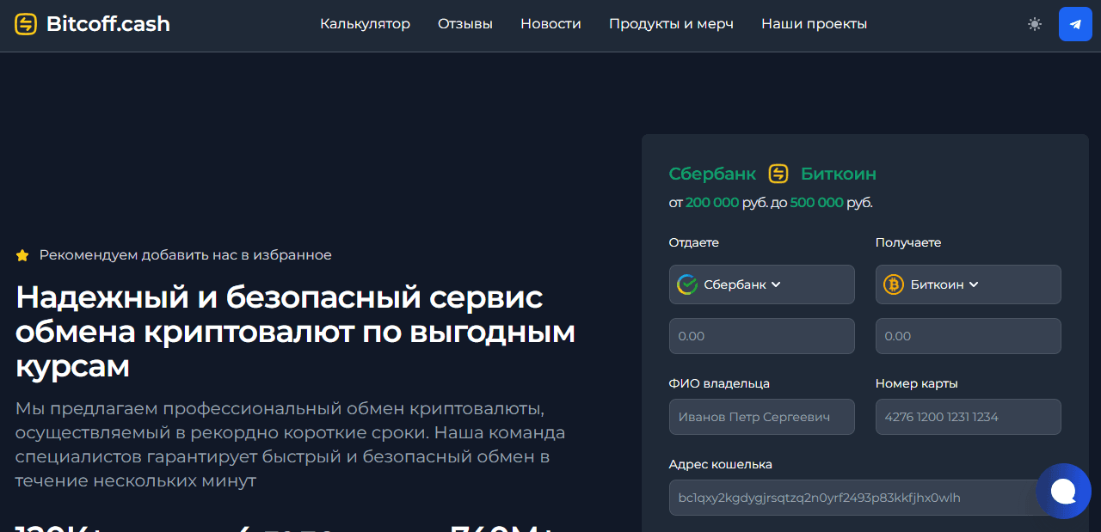Open the Наши проекты link
Image resolution: width=1101 pixels, height=532 pixels.
tap(814, 24)
